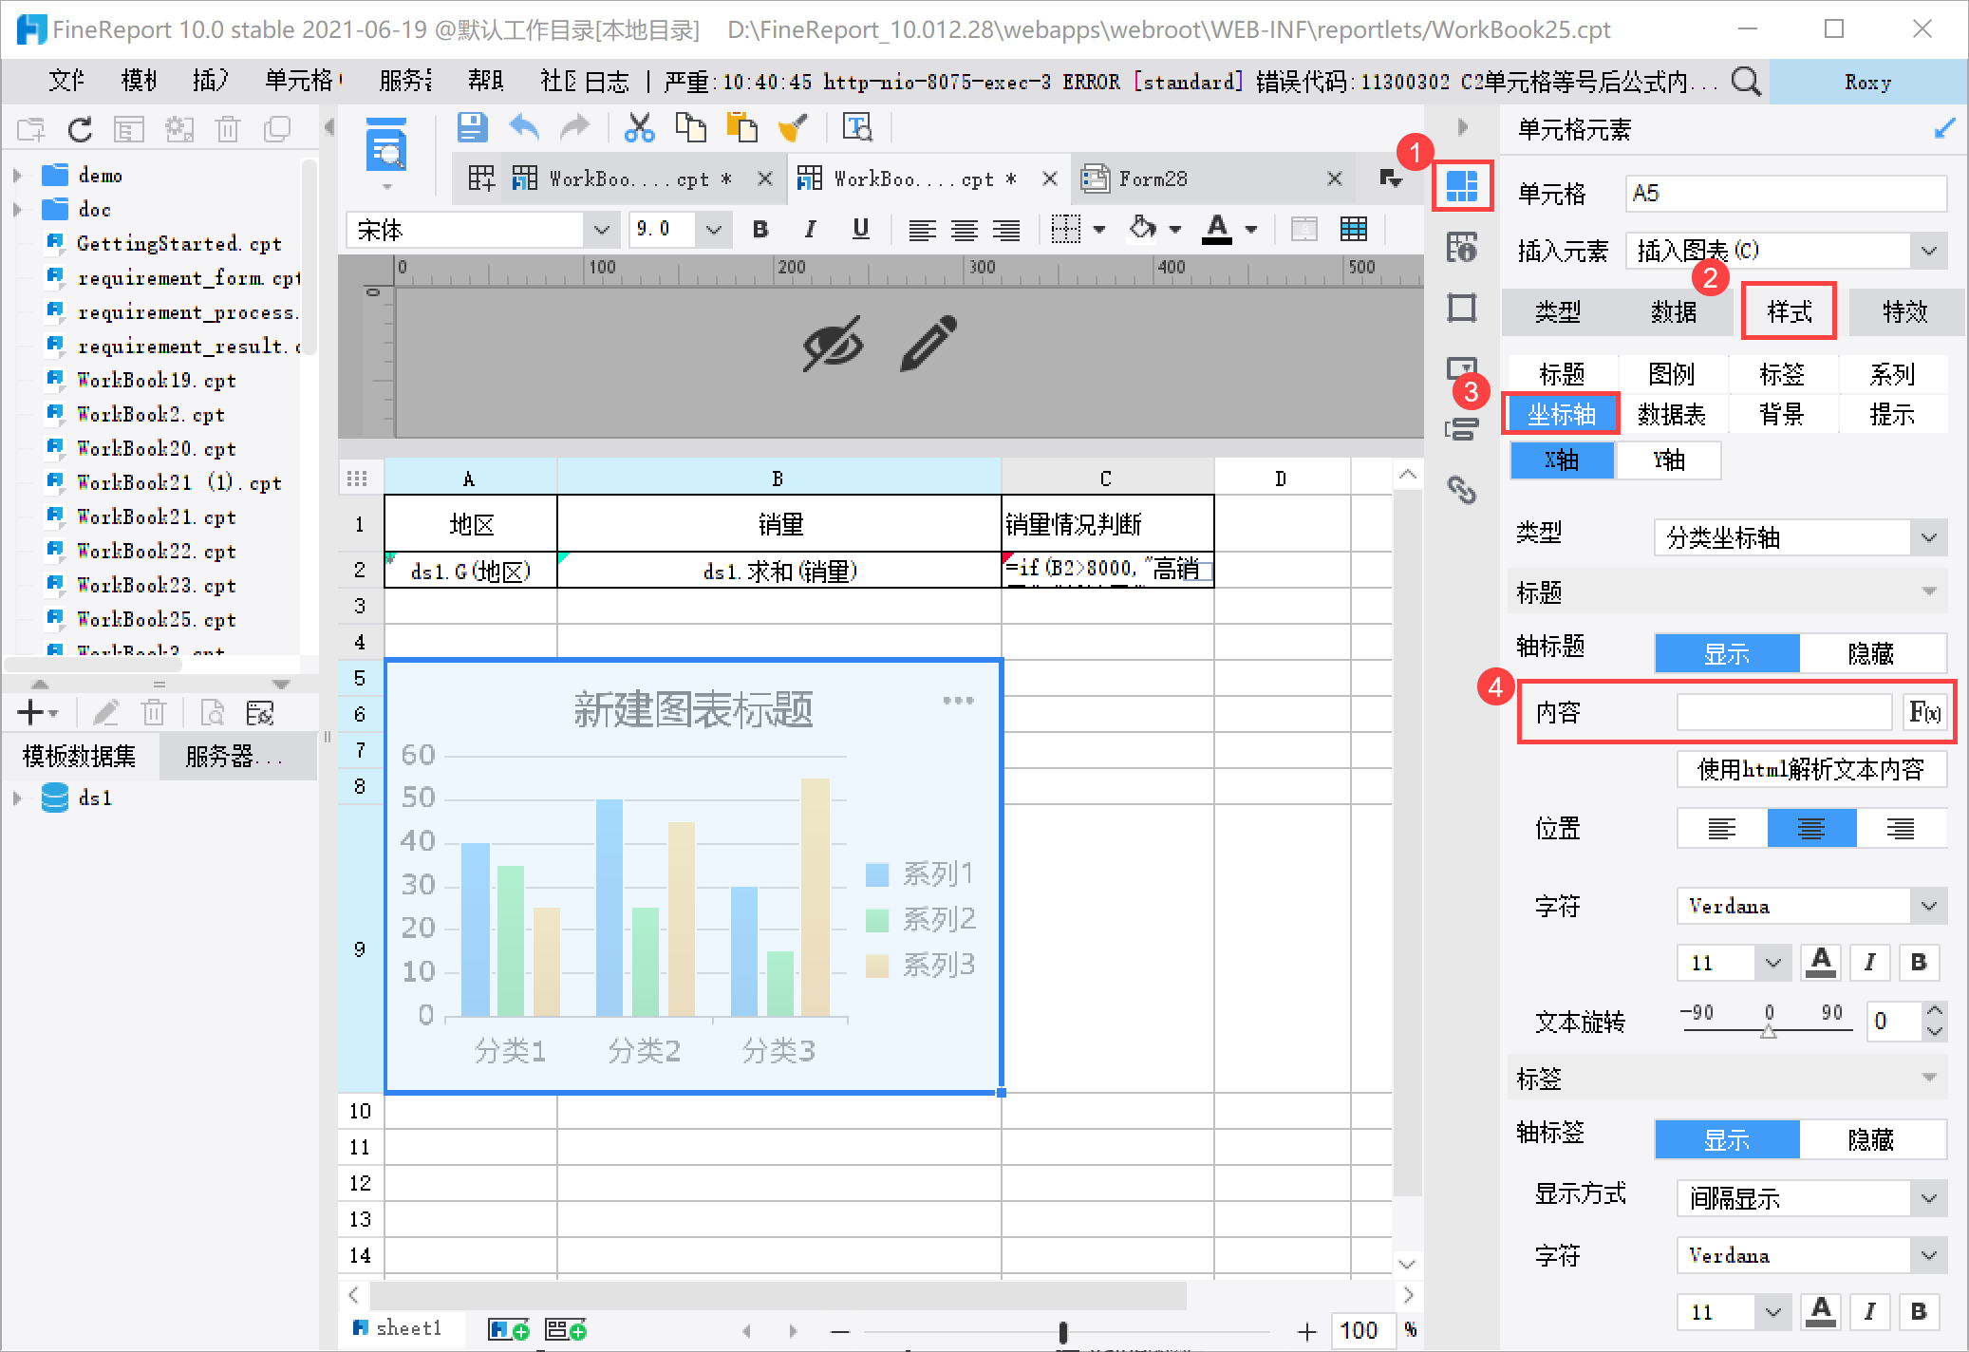Open the 特效 tab
The image size is (1969, 1352).
click(x=1904, y=311)
